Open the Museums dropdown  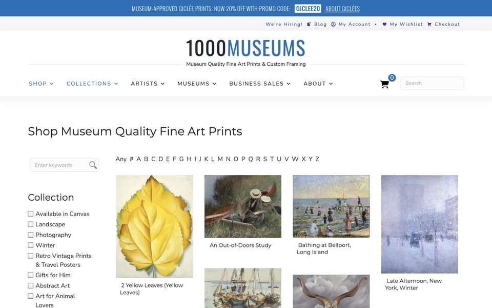[x=197, y=84]
